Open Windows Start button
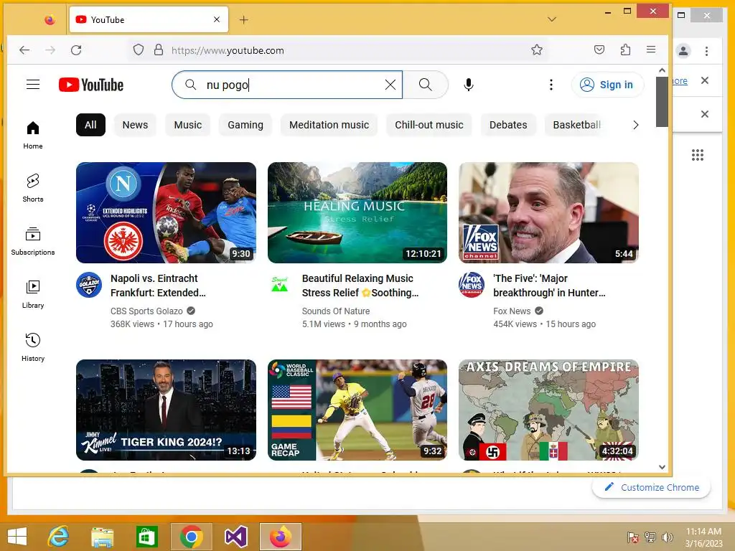The image size is (735, 551). pyautogui.click(x=17, y=537)
